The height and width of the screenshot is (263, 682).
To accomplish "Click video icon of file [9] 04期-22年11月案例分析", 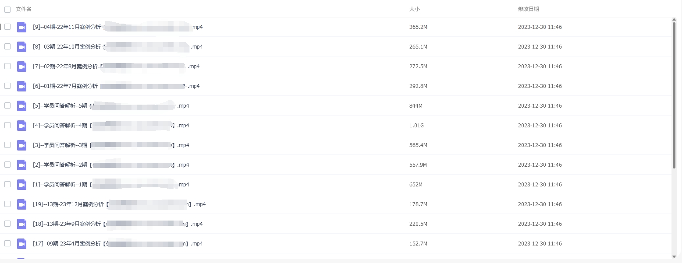I will pyautogui.click(x=21, y=27).
